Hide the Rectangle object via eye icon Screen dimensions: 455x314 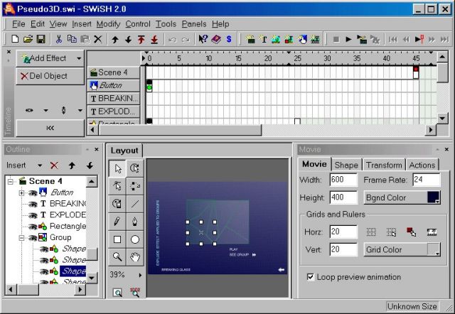click(x=32, y=226)
